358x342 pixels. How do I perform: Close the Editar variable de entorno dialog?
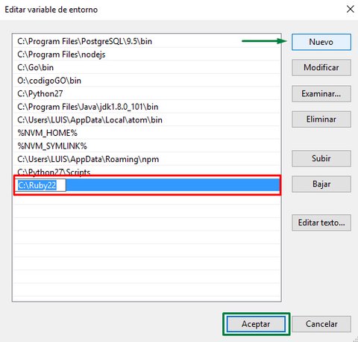[351, 9]
